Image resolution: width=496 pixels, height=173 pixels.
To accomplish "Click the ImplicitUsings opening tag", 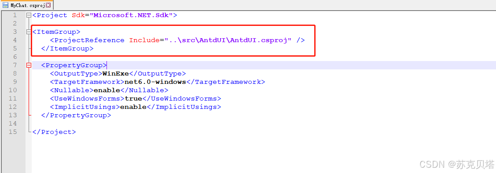I will [85, 107].
